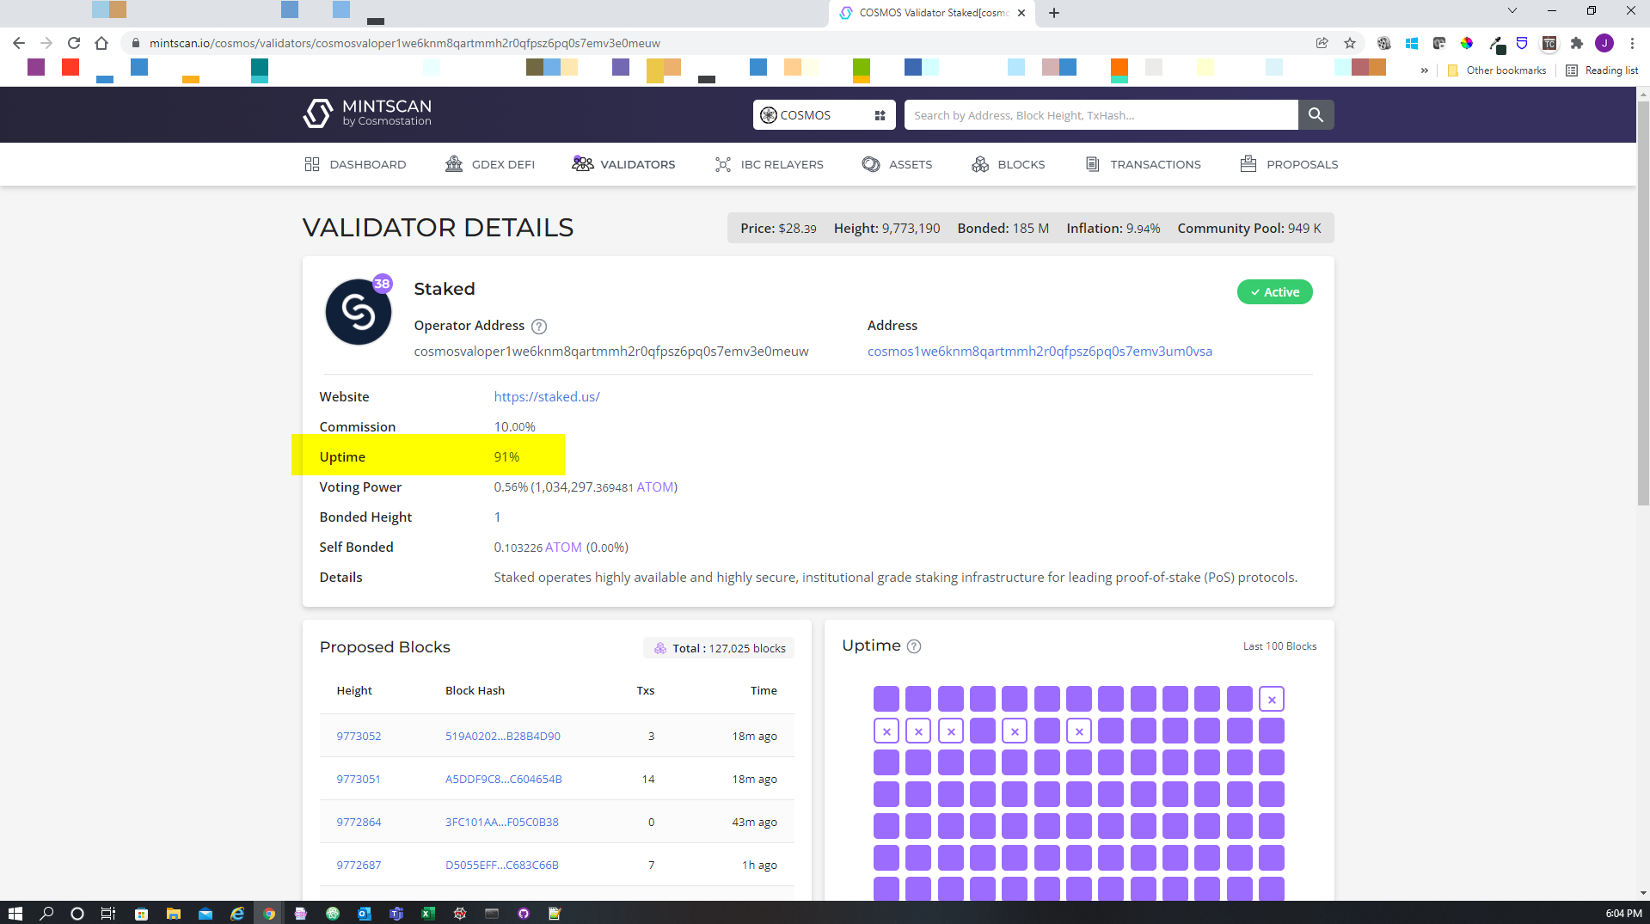This screenshot has width=1650, height=924.
Task: Open the Dashboard nav item
Action: pos(355,164)
